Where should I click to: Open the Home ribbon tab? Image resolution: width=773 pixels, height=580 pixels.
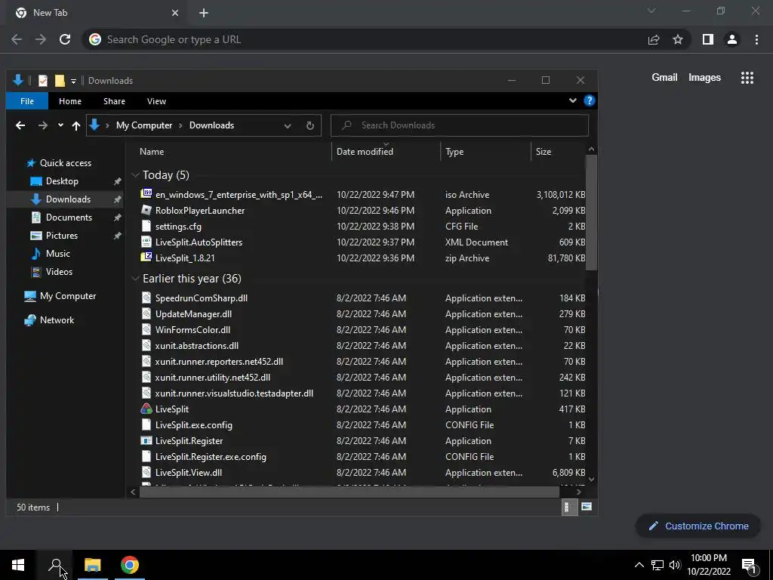point(70,101)
